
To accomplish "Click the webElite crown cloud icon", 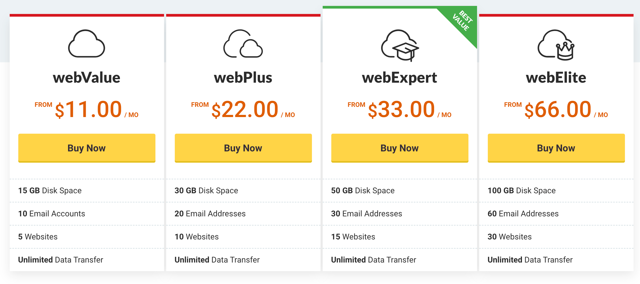I will [556, 45].
